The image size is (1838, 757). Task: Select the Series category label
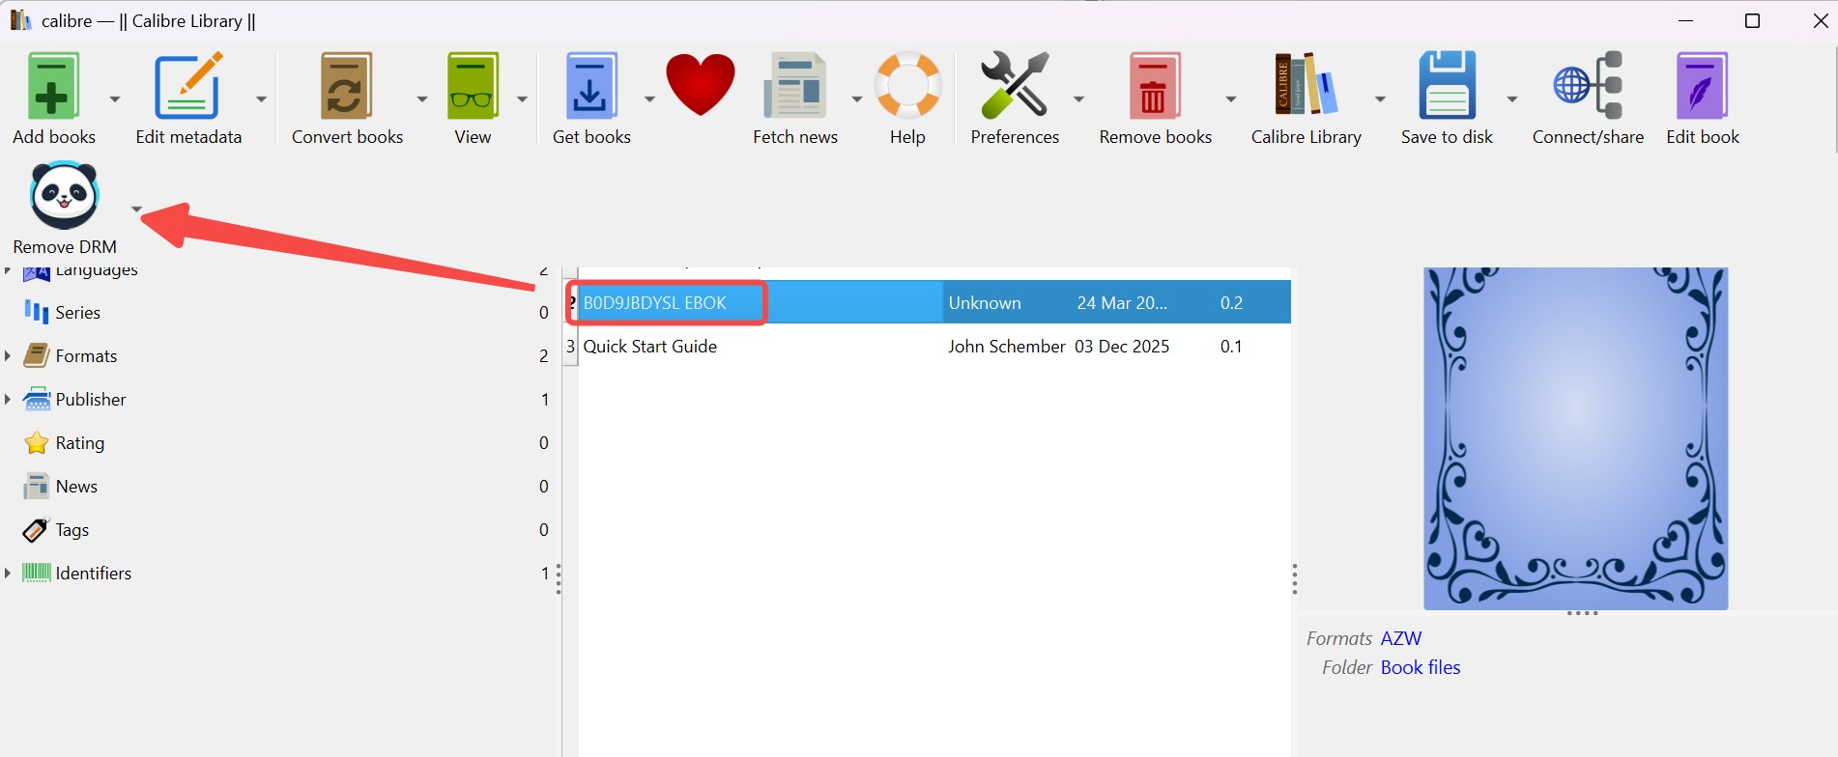coord(78,312)
